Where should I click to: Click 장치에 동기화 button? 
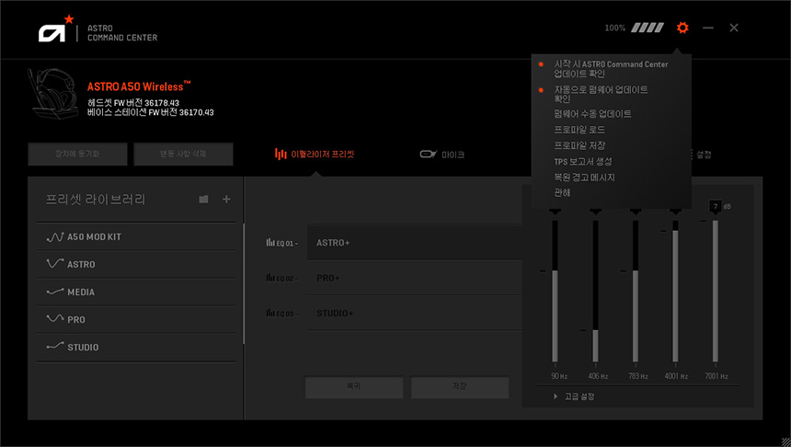77,154
